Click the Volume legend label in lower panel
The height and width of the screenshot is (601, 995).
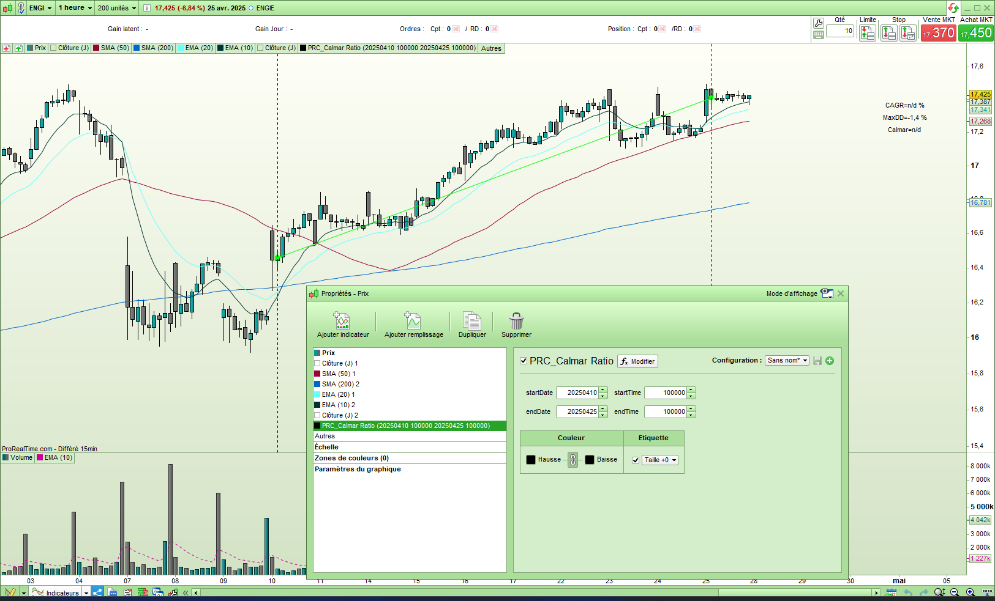(17, 457)
